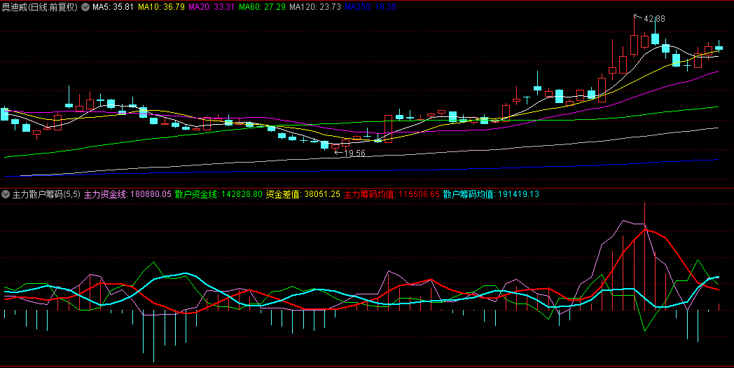Select the MA5: 35.81 label
The image size is (734, 368).
coord(113,7)
